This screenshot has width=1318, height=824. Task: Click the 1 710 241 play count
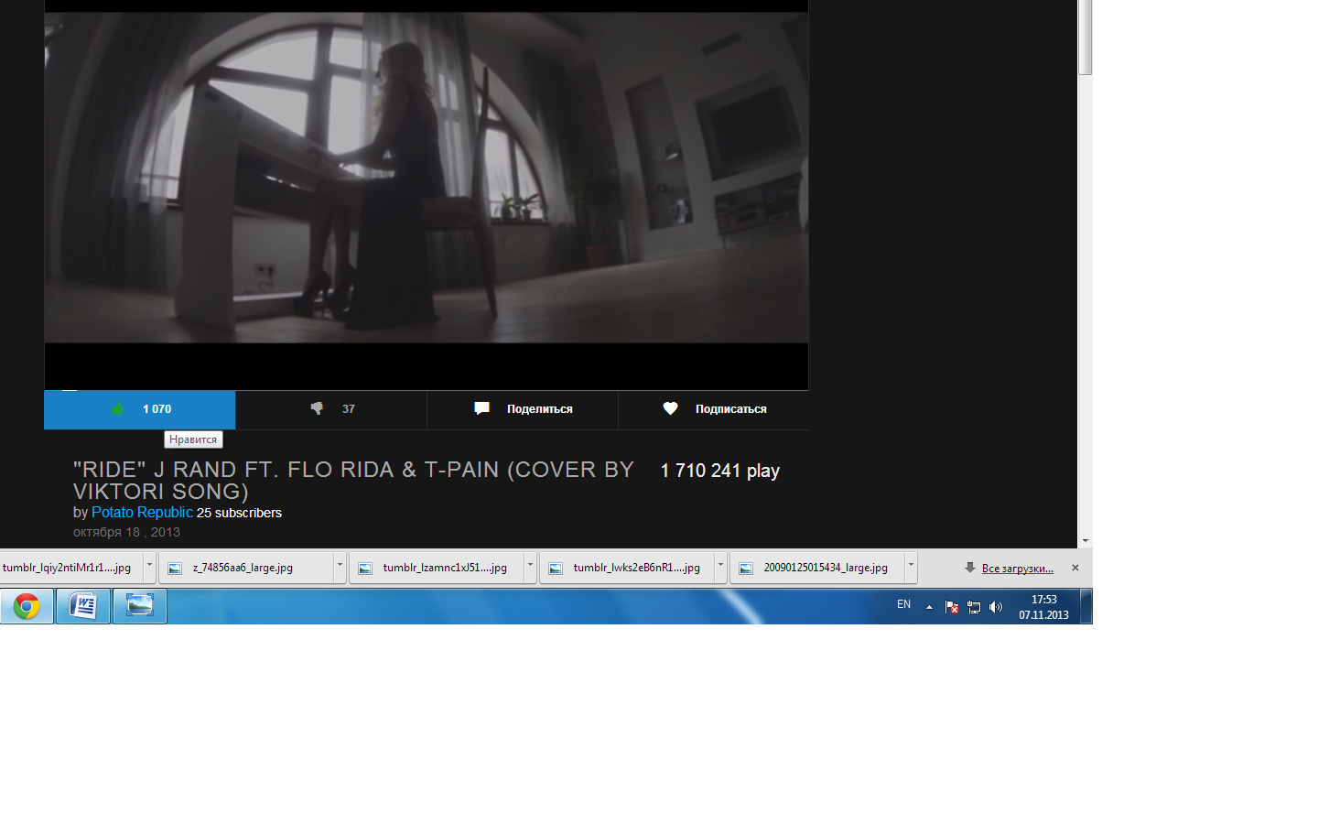(x=720, y=471)
